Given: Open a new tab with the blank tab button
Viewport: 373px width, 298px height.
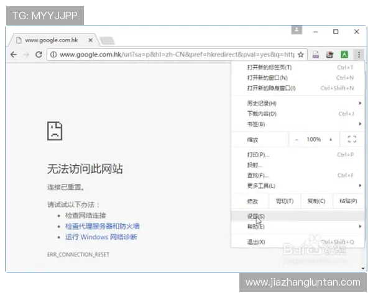Looking at the screenshot, I should [107, 40].
